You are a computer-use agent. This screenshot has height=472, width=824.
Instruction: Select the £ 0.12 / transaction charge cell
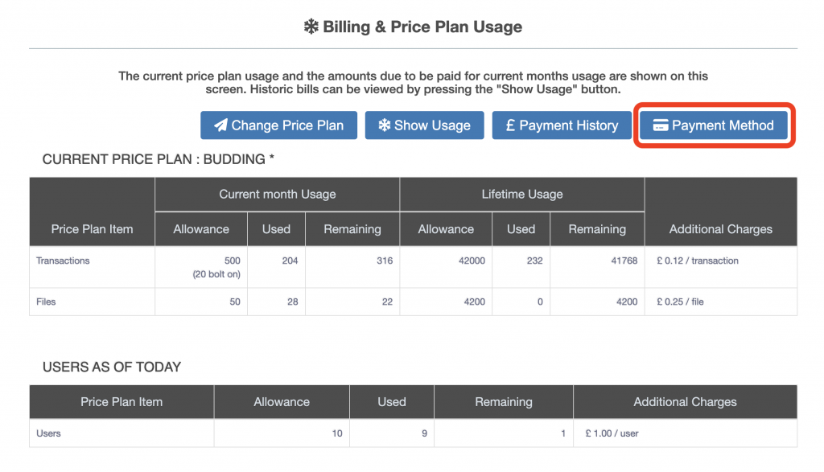point(698,261)
